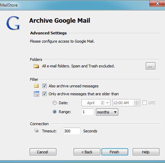Open folder selection with the ellipsis button
The width and height of the screenshot is (165, 163).
(151, 66)
